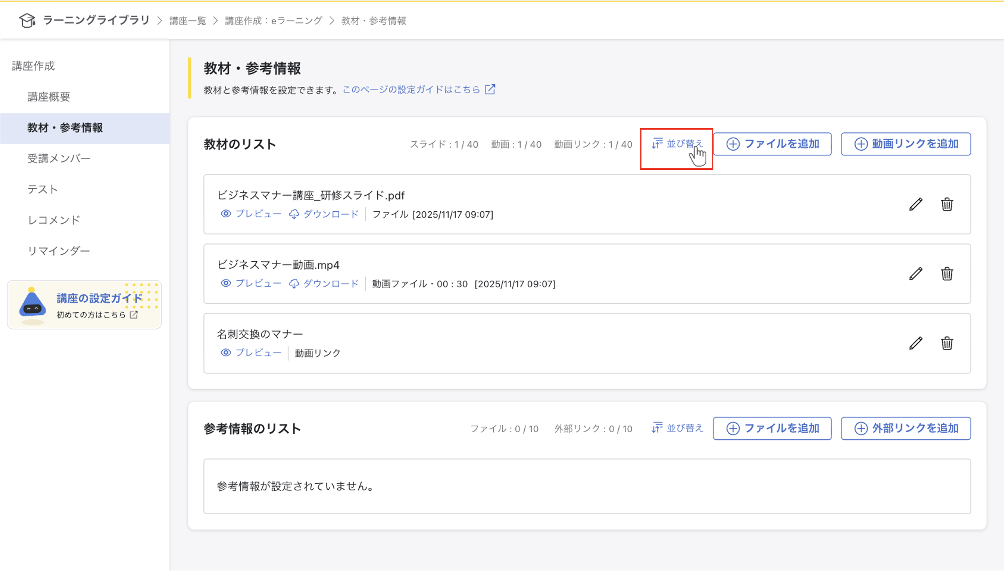
Task: Open リマインダー from the sidebar
Action: pyautogui.click(x=59, y=251)
